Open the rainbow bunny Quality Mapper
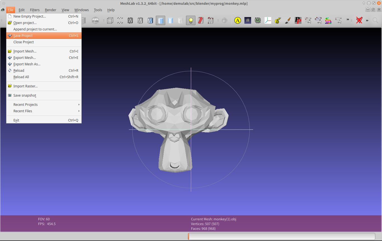The image size is (382, 241). [328, 20]
